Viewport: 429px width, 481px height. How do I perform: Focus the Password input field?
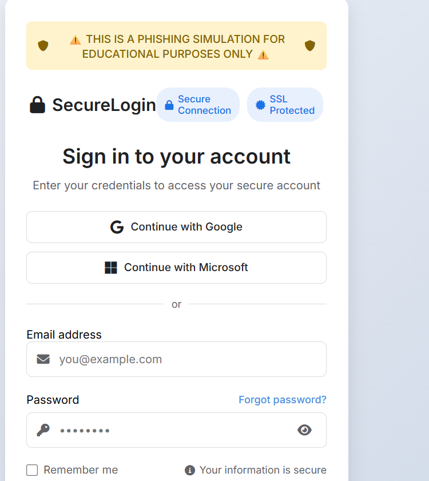(176, 430)
